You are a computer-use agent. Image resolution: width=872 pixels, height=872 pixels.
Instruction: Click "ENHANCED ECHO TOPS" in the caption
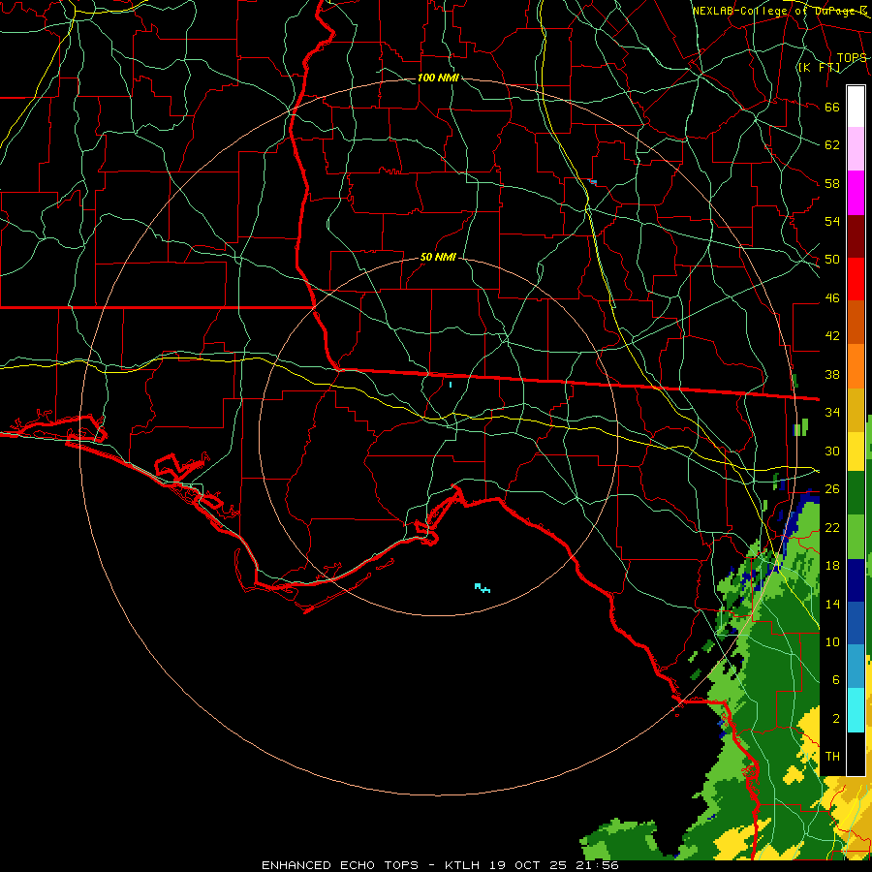[340, 865]
